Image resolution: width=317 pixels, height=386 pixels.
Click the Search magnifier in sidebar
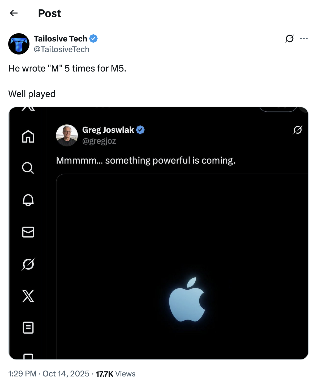[28, 168]
